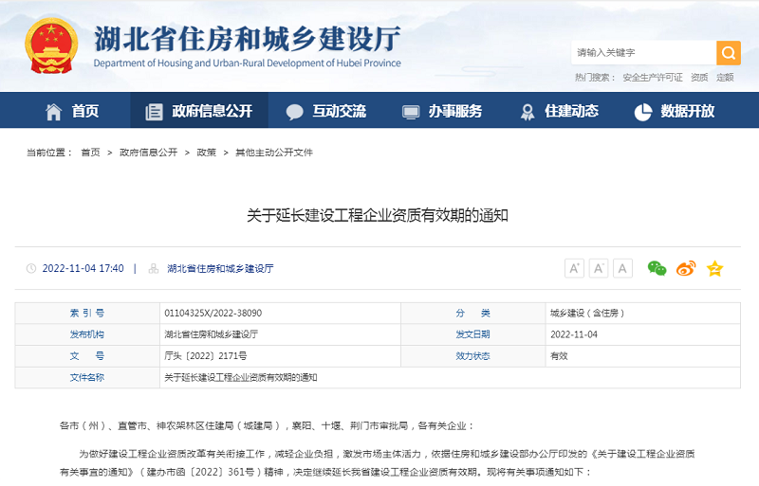The height and width of the screenshot is (486, 759).
Task: Click hot search term 资质
Action: (699, 78)
